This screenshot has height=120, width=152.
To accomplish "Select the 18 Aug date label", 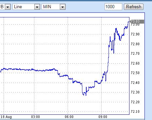I will point(6,117).
